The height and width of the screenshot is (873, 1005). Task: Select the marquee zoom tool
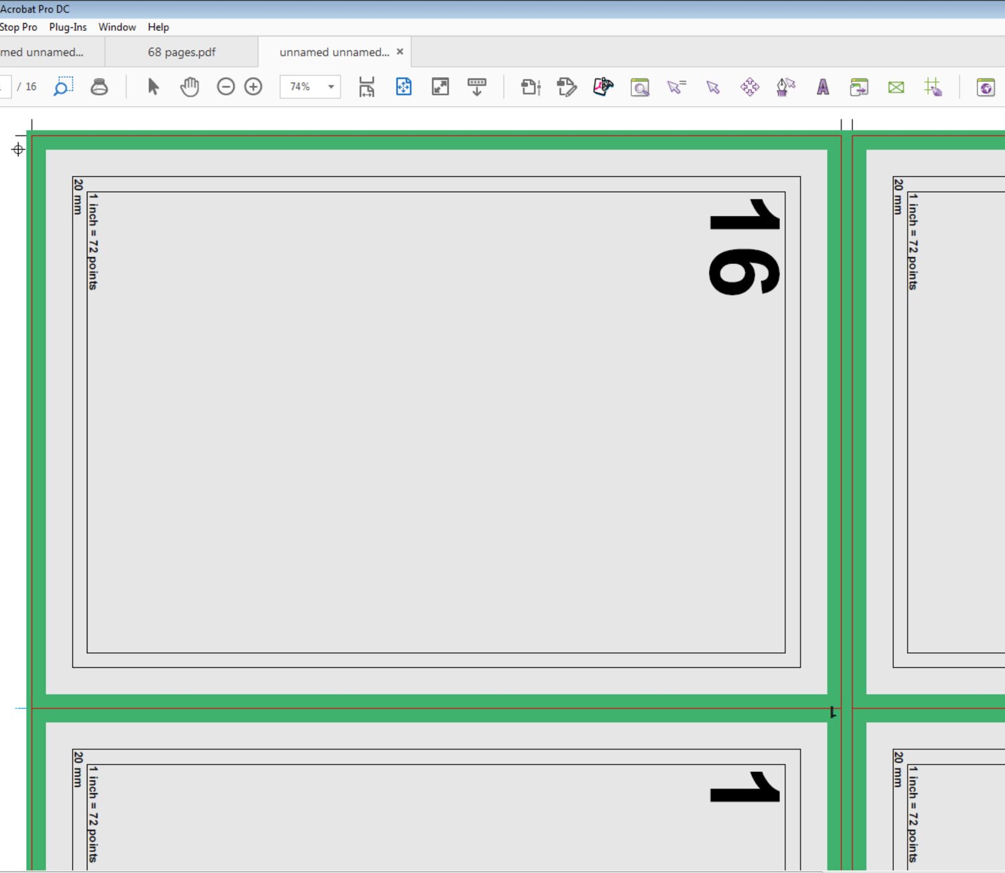63,86
